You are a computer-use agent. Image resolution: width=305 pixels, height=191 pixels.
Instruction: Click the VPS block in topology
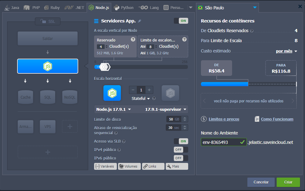click(x=47, y=127)
